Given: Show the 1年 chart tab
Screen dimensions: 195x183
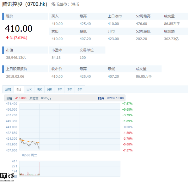Looking at the screenshot, I should 60,89.
